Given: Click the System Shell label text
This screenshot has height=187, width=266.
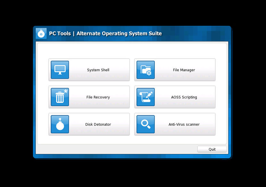Looking at the screenshot, I should [x=98, y=69].
